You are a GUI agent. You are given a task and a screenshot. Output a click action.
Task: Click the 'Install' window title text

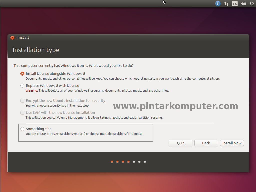click(23, 38)
